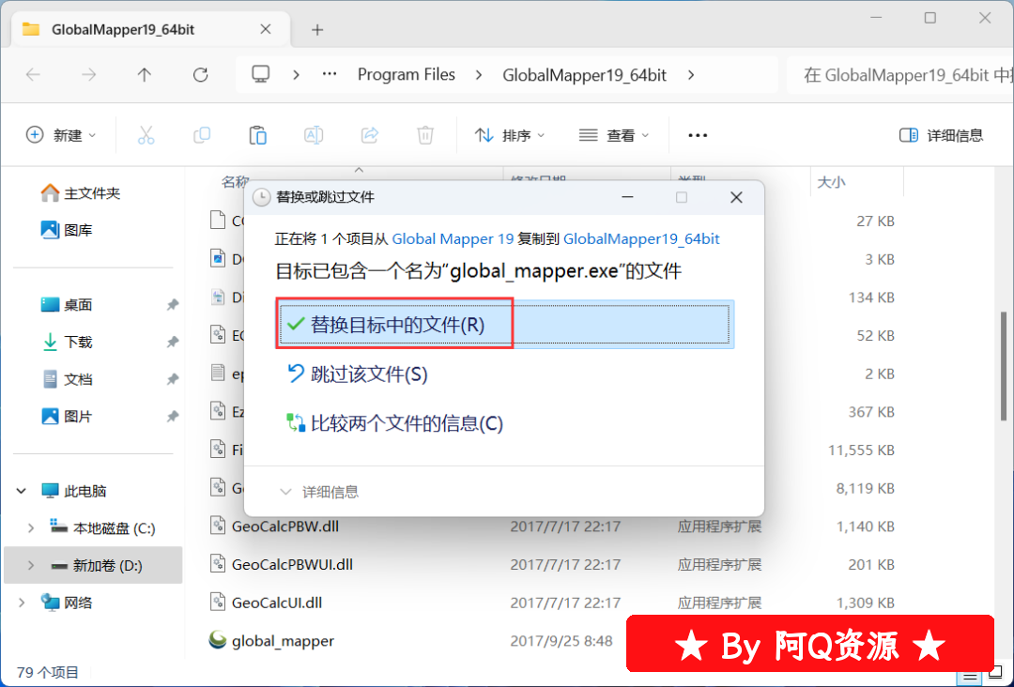The width and height of the screenshot is (1014, 687).
Task: Refresh the current folder view
Action: pyautogui.click(x=201, y=75)
